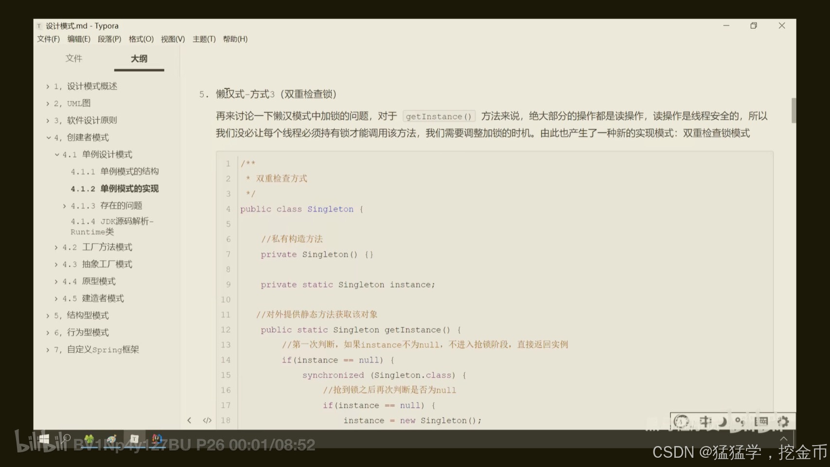Click 'synchronized (Singleton.class) {' line
The width and height of the screenshot is (830, 467).
(384, 375)
